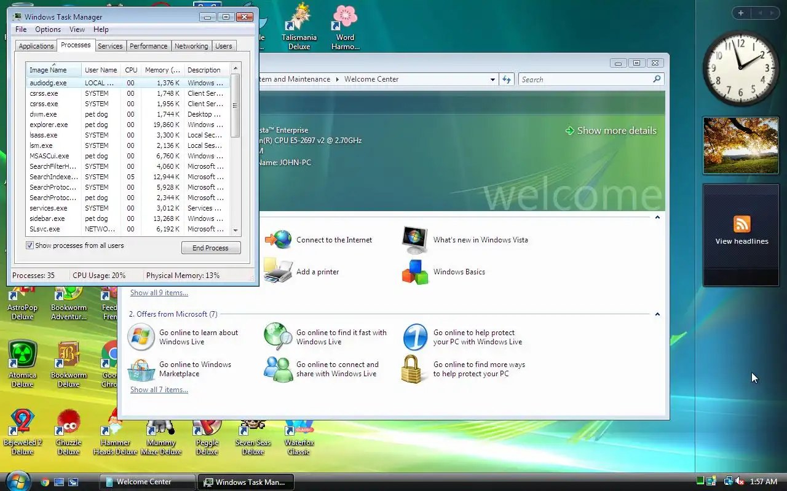Select the Bejeweled 2 Deluxe desktop icon
The image size is (787, 491).
pos(22,433)
